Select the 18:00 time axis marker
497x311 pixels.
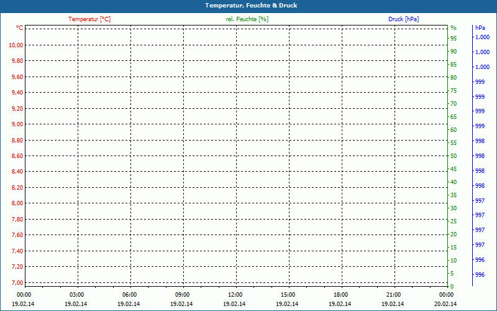pos(341,295)
